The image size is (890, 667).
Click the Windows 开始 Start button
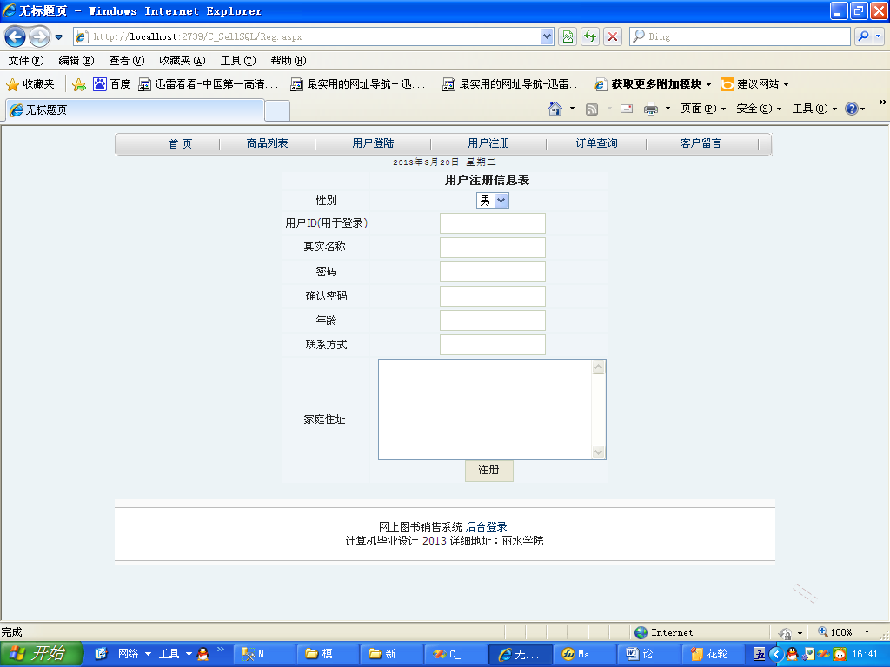(41, 654)
